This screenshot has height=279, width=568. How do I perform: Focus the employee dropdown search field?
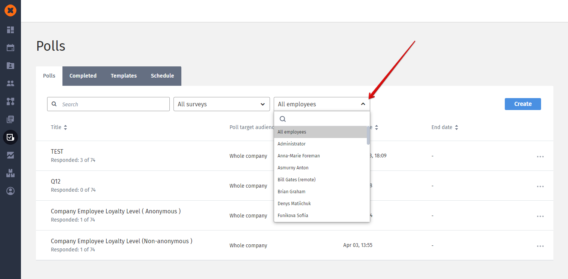(322, 119)
